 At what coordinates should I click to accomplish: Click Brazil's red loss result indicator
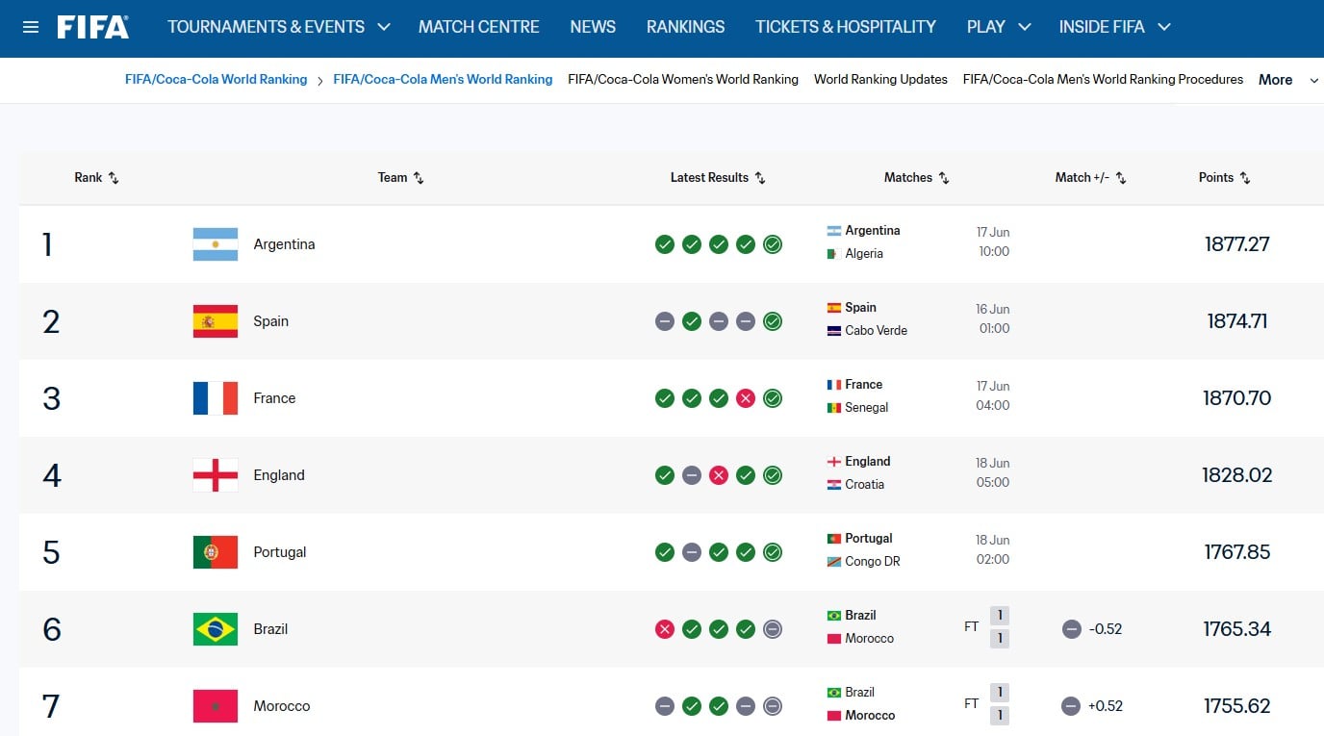665,629
